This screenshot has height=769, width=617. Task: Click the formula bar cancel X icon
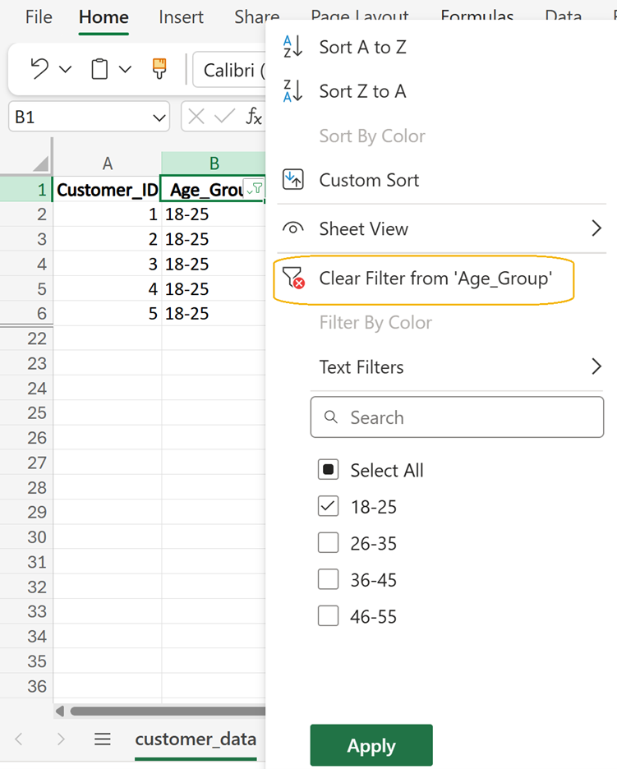tap(196, 117)
